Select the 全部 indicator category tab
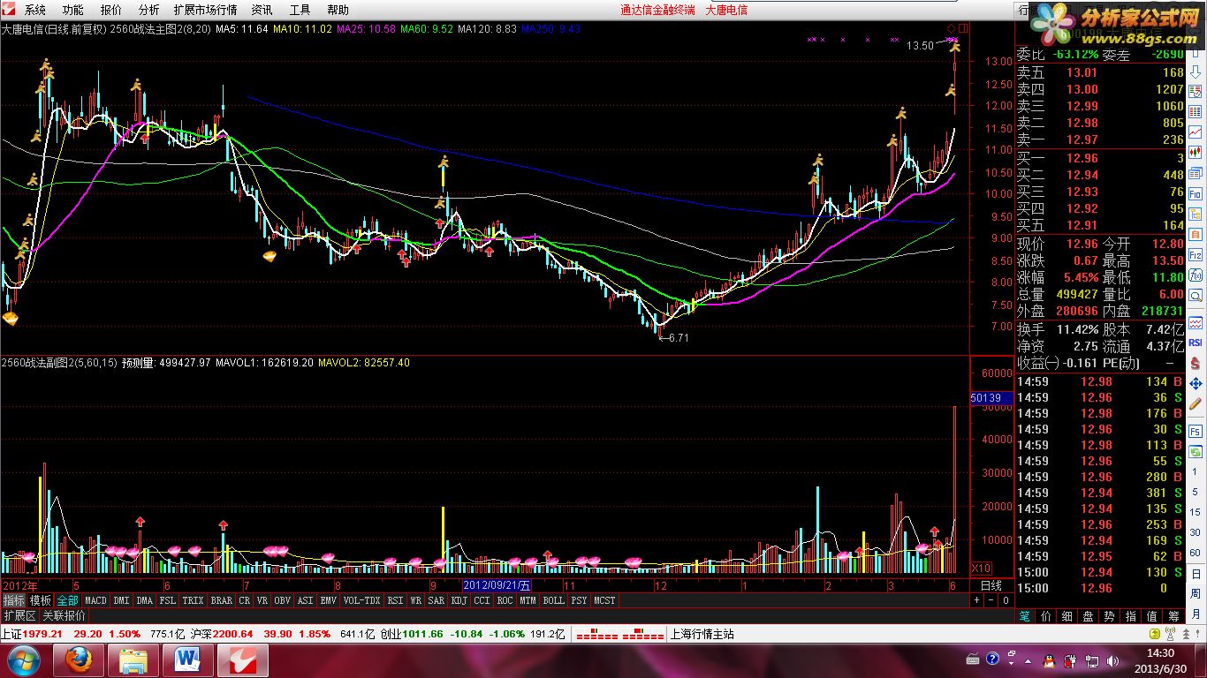This screenshot has height=678, width=1207. (68, 600)
